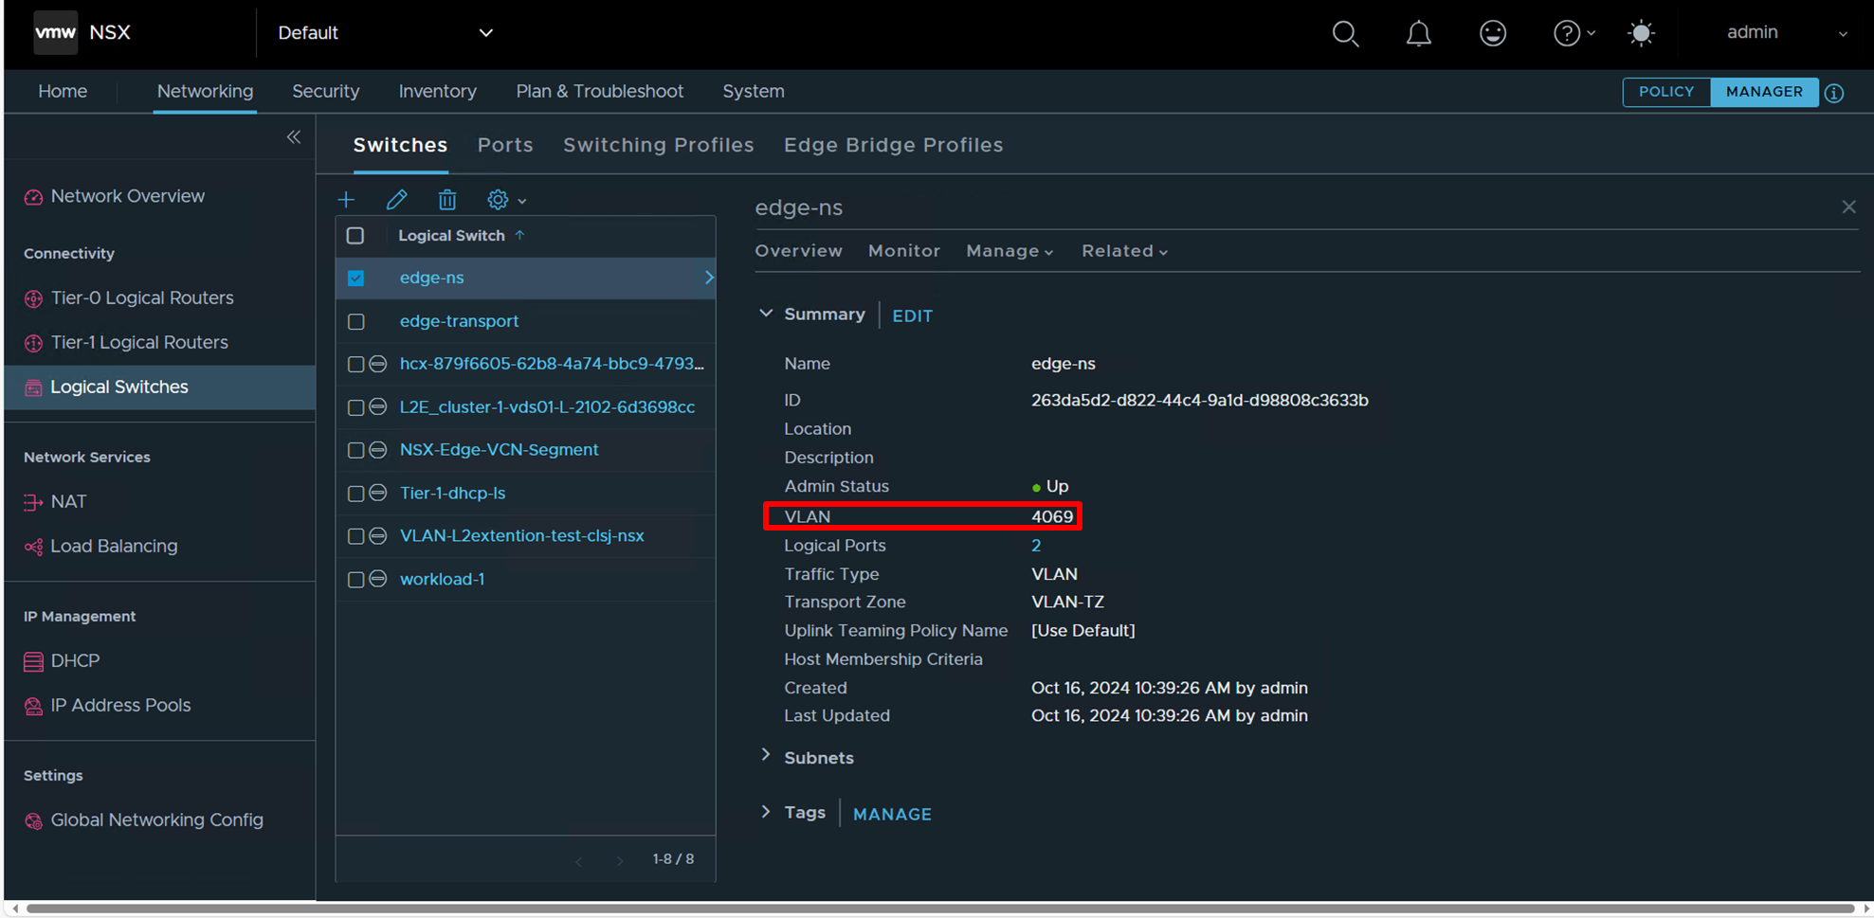Switch to the Security menu
The image size is (1874, 918).
click(x=326, y=92)
